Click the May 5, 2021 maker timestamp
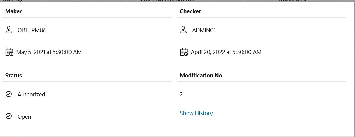355x137 pixels. (49, 52)
